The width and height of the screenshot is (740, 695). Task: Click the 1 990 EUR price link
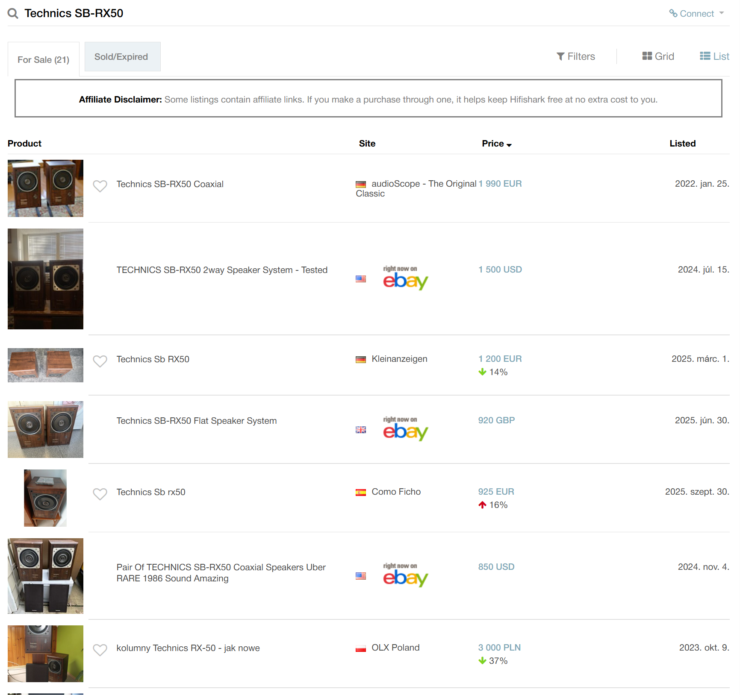coord(500,184)
